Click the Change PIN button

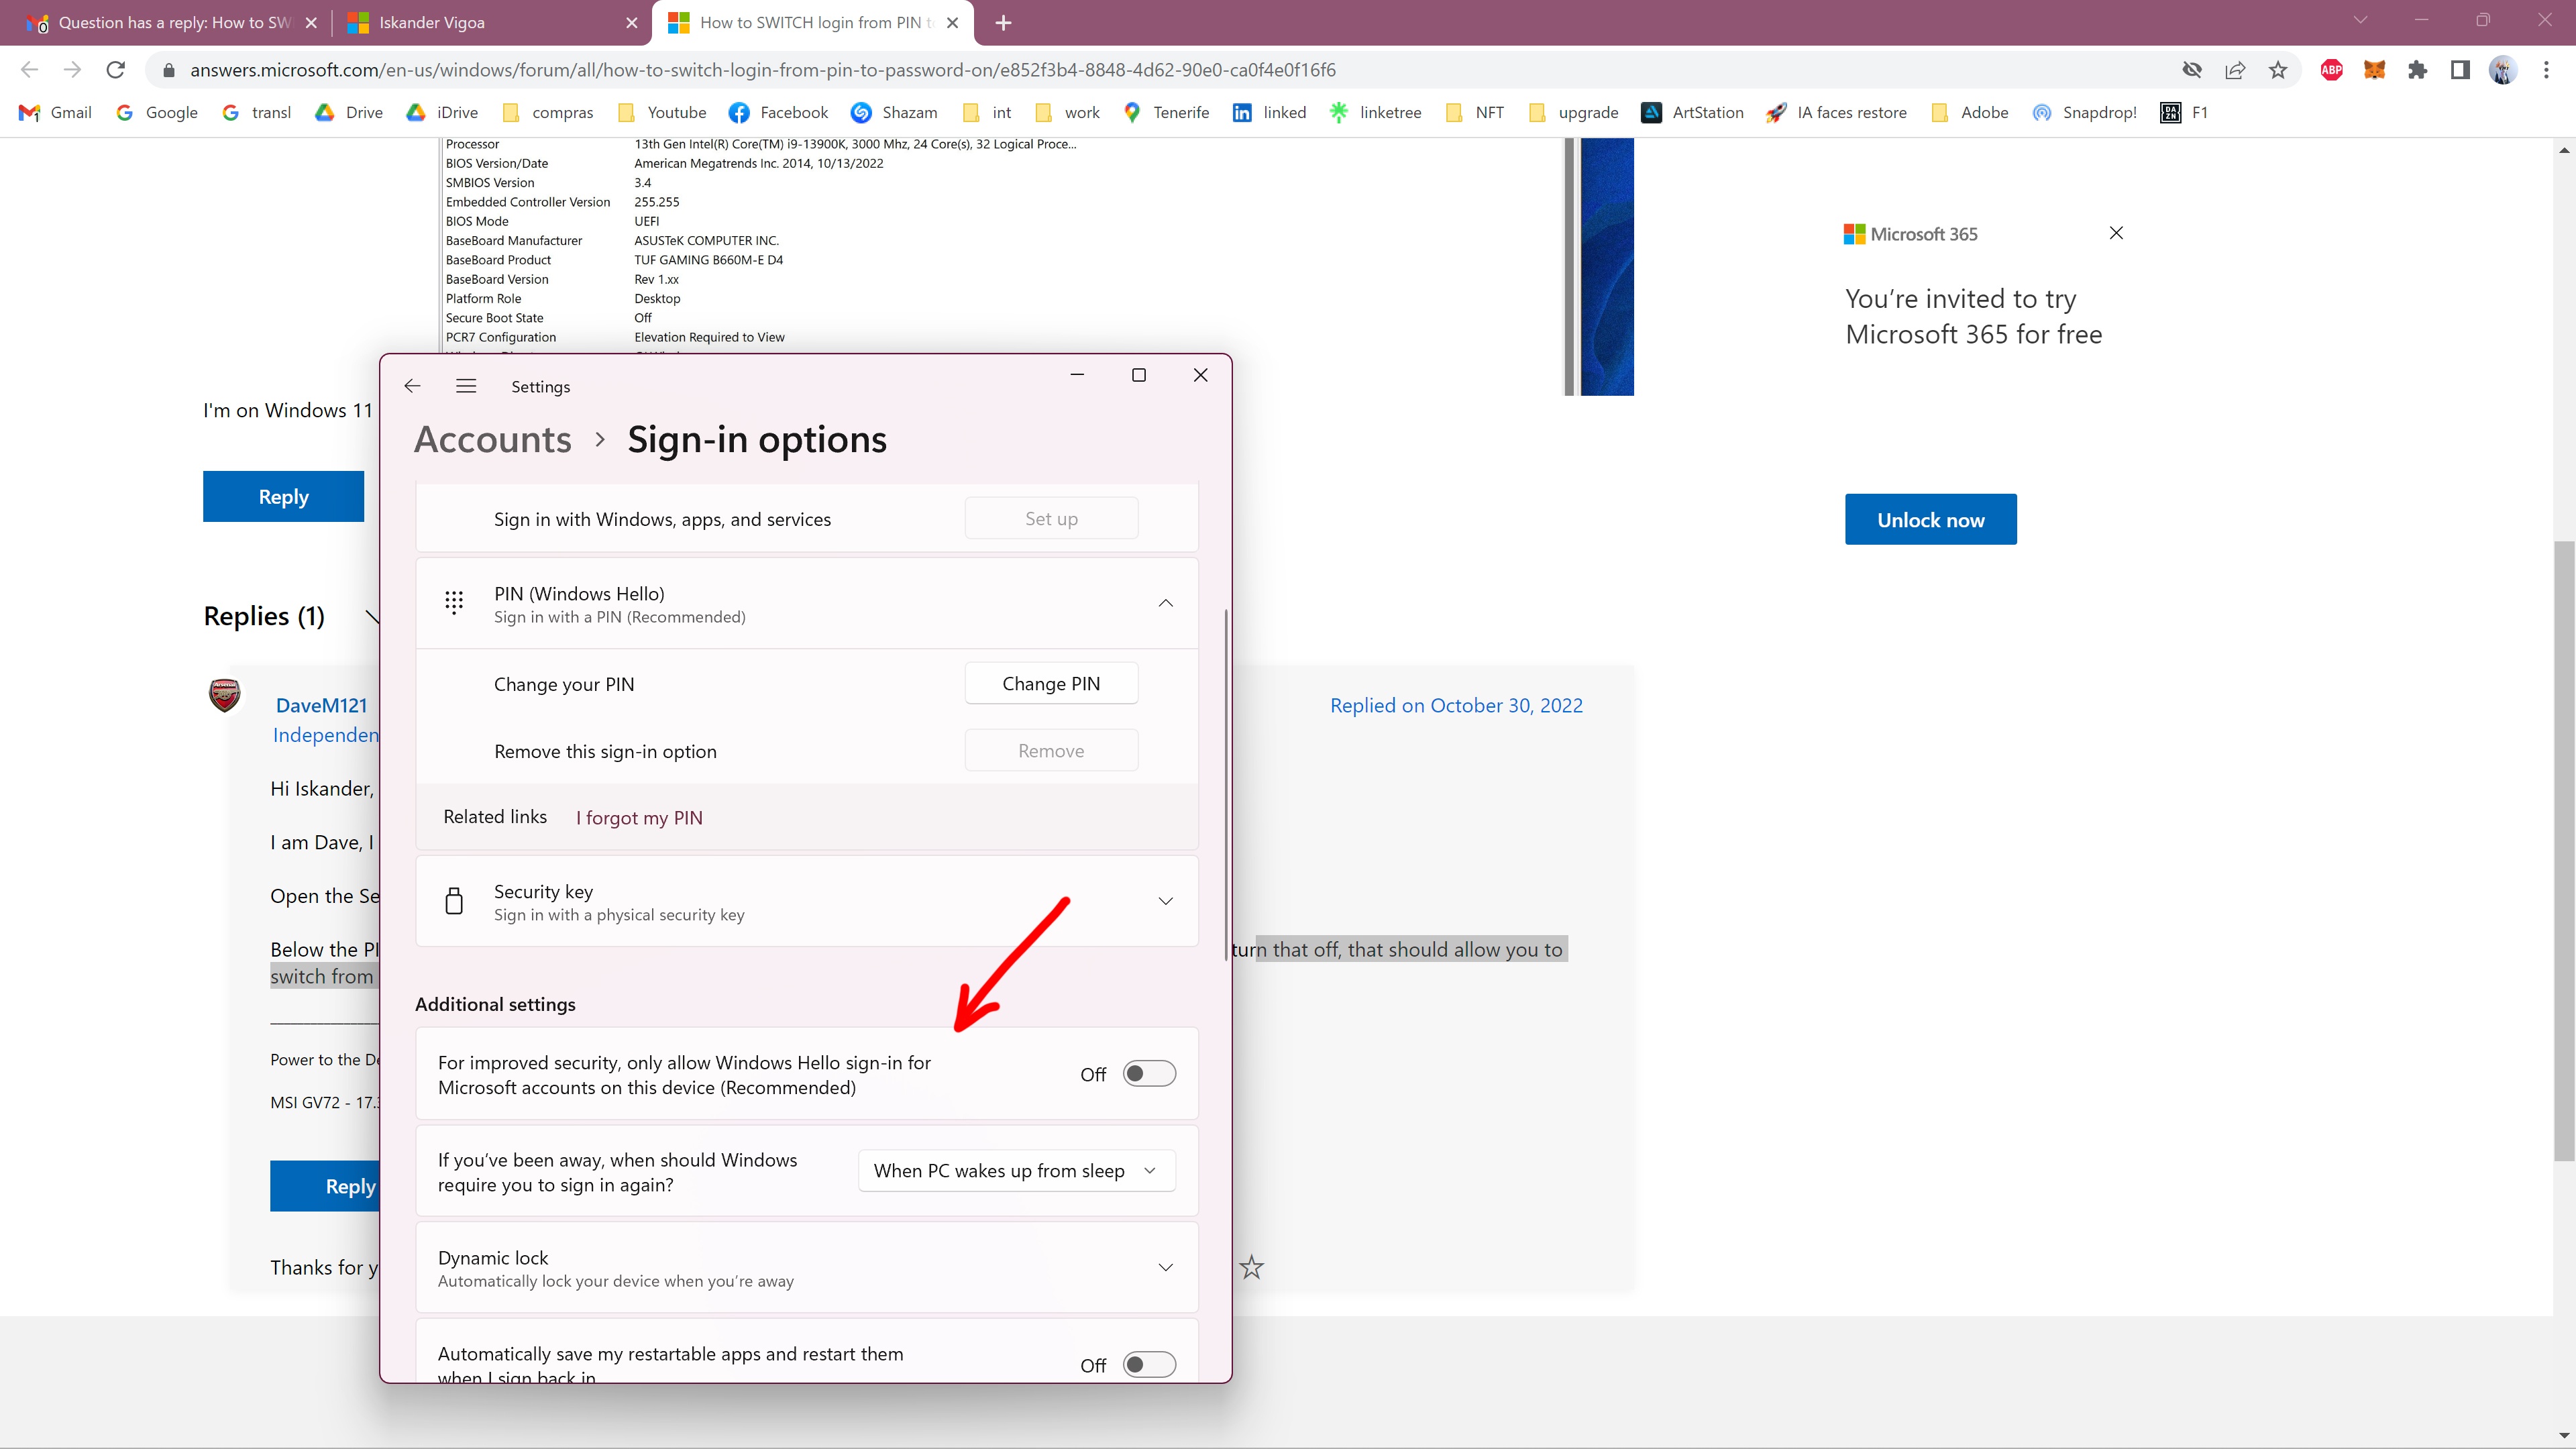[1051, 684]
